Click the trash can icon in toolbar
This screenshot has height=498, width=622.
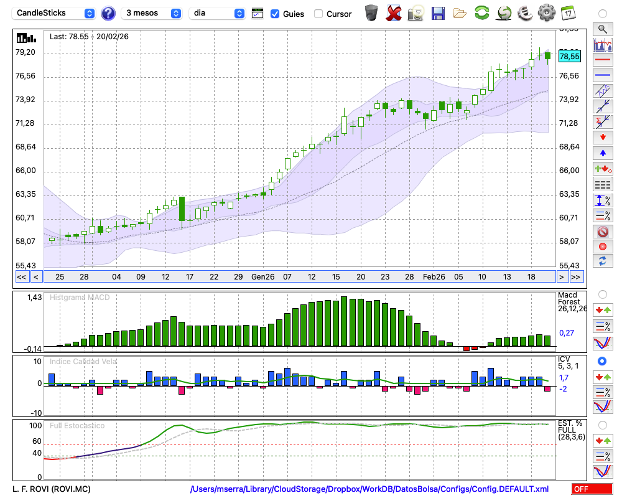coord(371,13)
